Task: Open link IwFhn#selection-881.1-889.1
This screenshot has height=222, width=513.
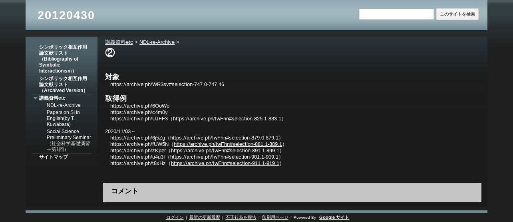Action: [x=228, y=144]
